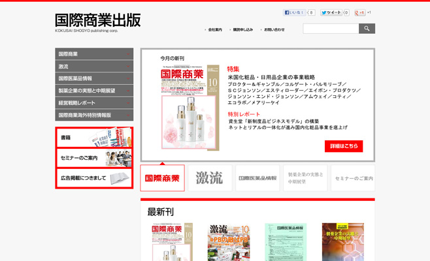This screenshot has width=430, height=261.
Task: Open the 広告掲載につきまして banner
Action: tap(94, 178)
